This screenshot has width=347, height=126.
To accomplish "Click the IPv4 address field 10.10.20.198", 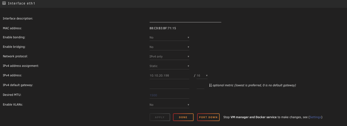I will point(169,76).
